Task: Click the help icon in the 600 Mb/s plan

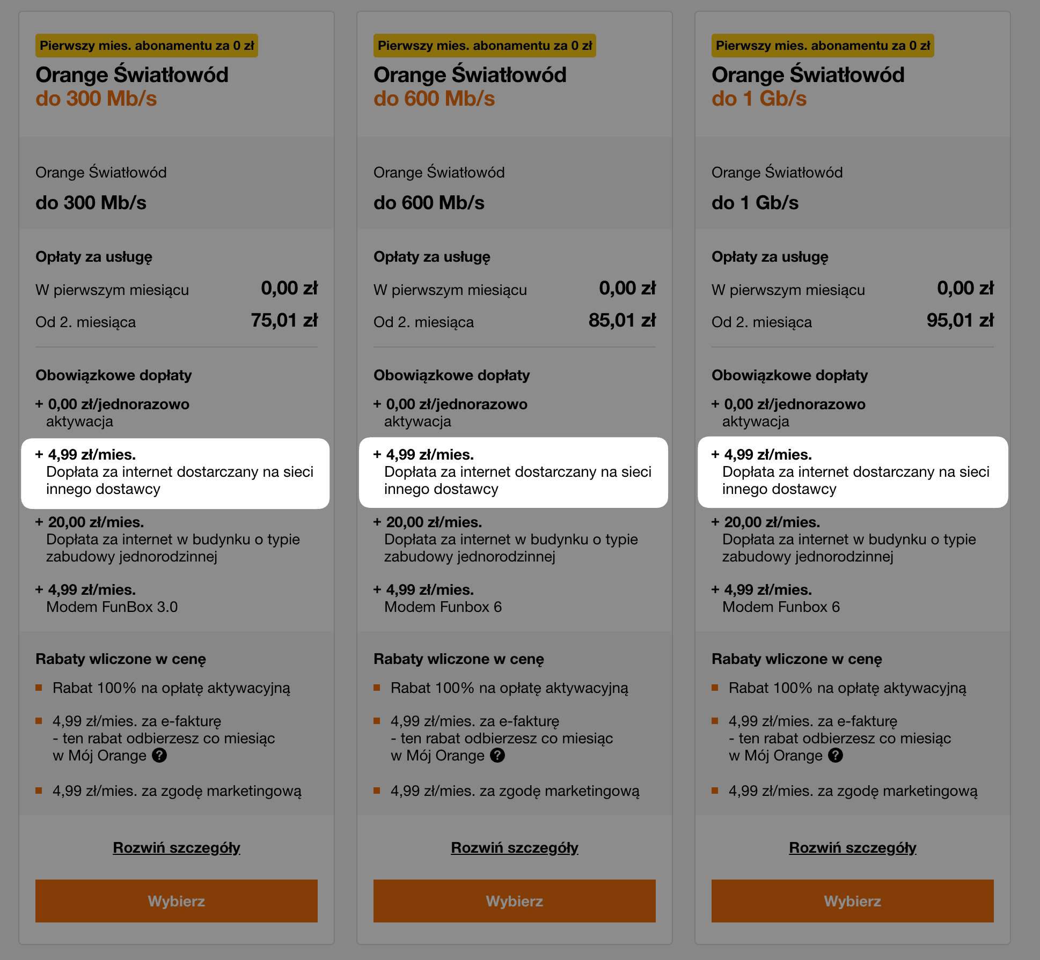Action: [497, 755]
